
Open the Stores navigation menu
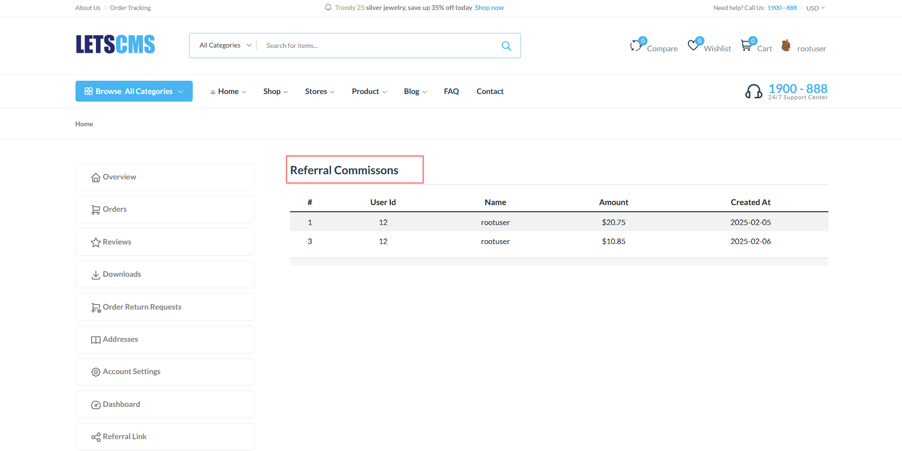coord(319,92)
